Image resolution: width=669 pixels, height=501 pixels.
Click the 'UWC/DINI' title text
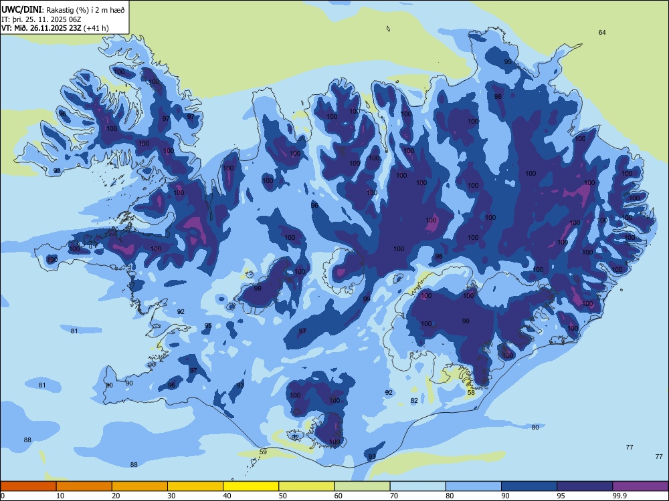pos(22,10)
